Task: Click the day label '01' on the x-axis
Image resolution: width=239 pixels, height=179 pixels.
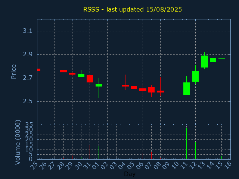Action: coord(96,166)
